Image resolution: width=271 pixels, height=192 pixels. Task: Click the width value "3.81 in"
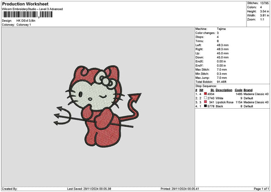tap(264, 15)
